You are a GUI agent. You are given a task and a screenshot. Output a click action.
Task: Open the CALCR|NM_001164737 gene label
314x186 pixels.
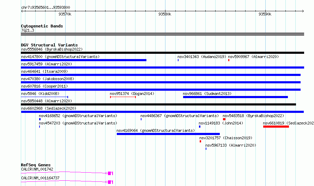[x=40, y=178]
